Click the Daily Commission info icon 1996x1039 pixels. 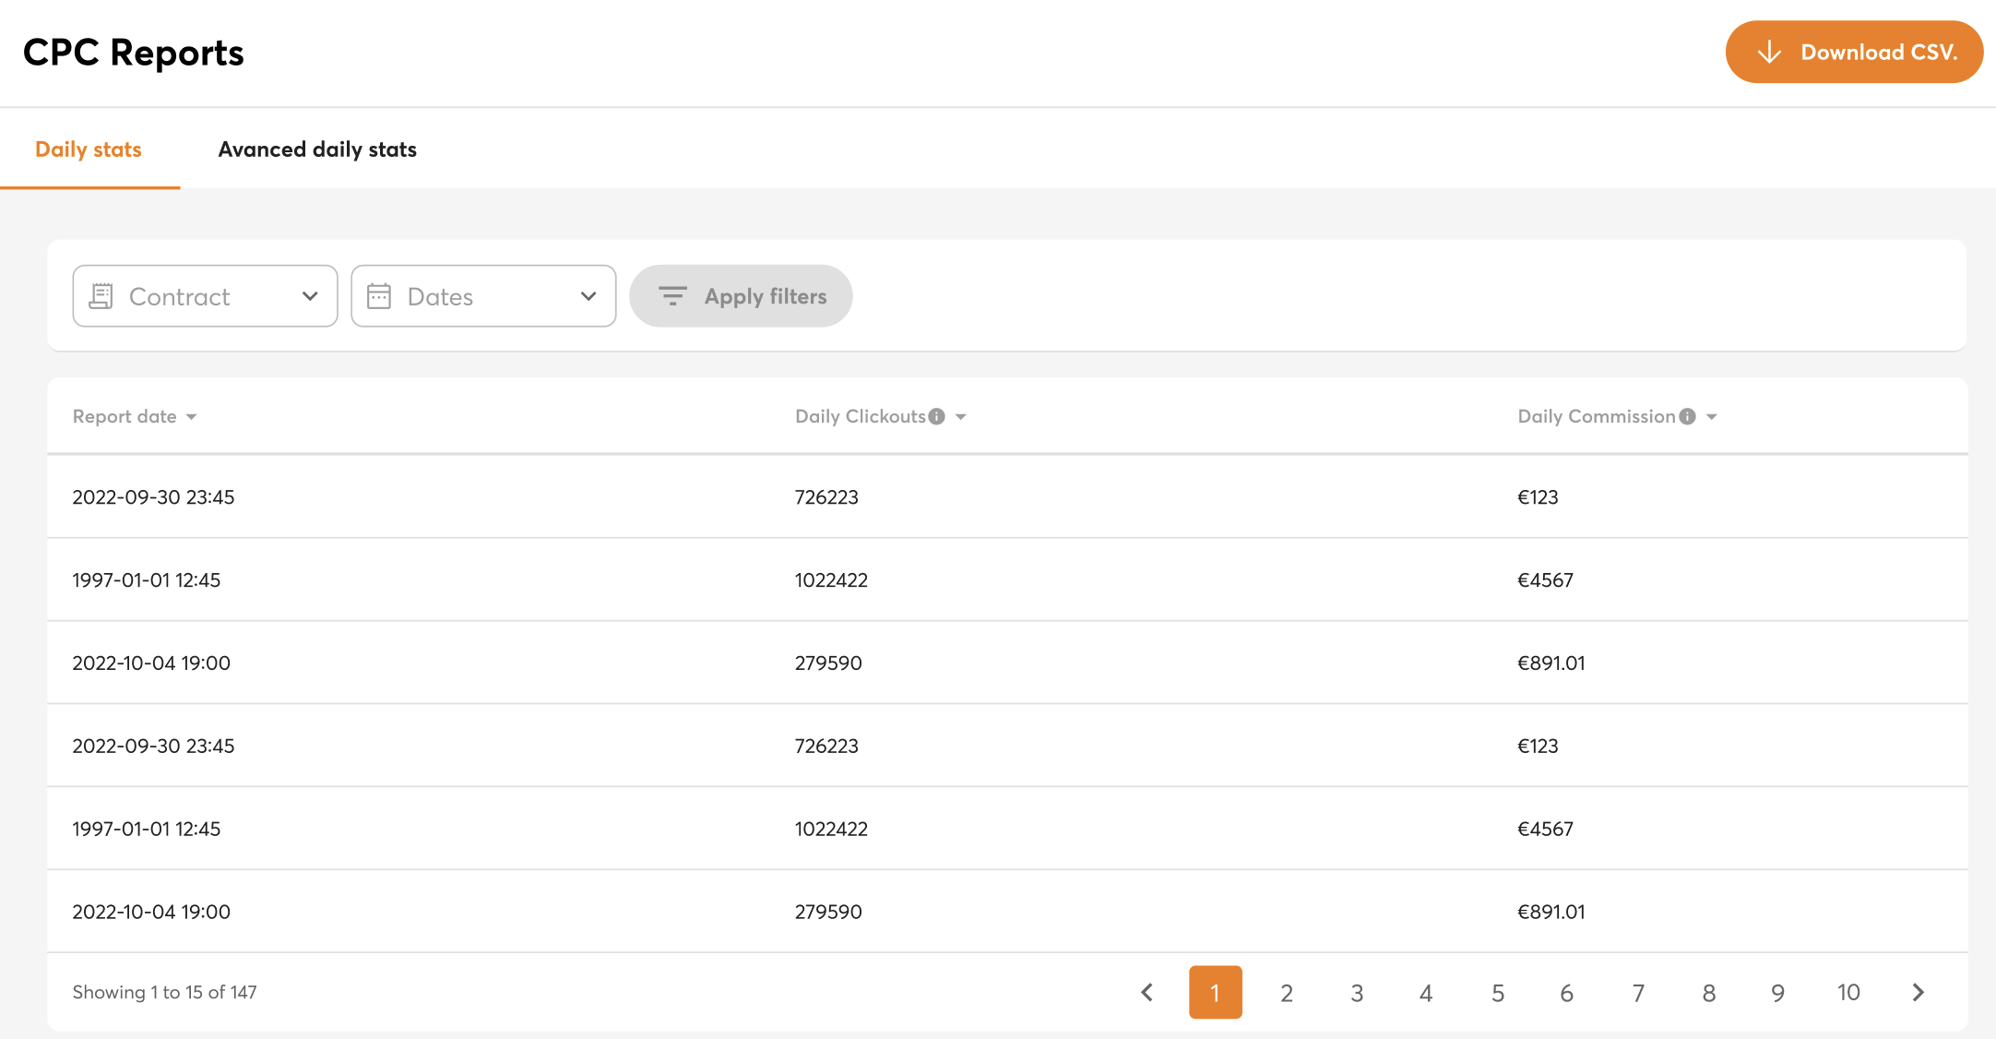(1687, 416)
